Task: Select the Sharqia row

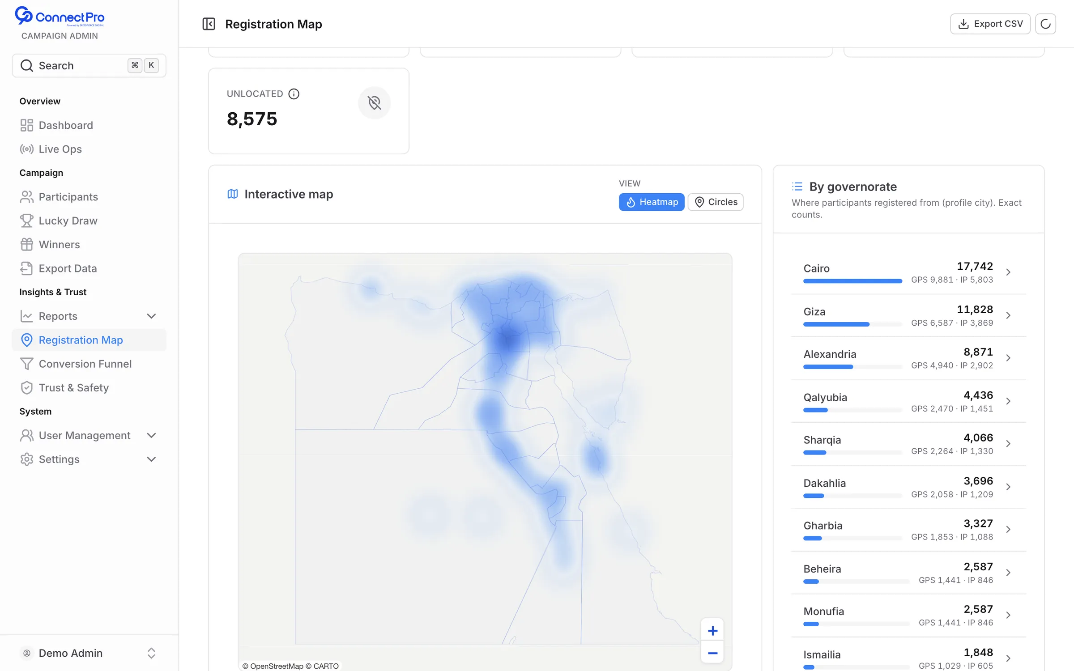Action: 908,444
